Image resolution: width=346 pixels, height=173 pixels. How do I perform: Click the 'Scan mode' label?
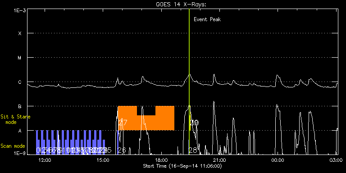pos(13,146)
